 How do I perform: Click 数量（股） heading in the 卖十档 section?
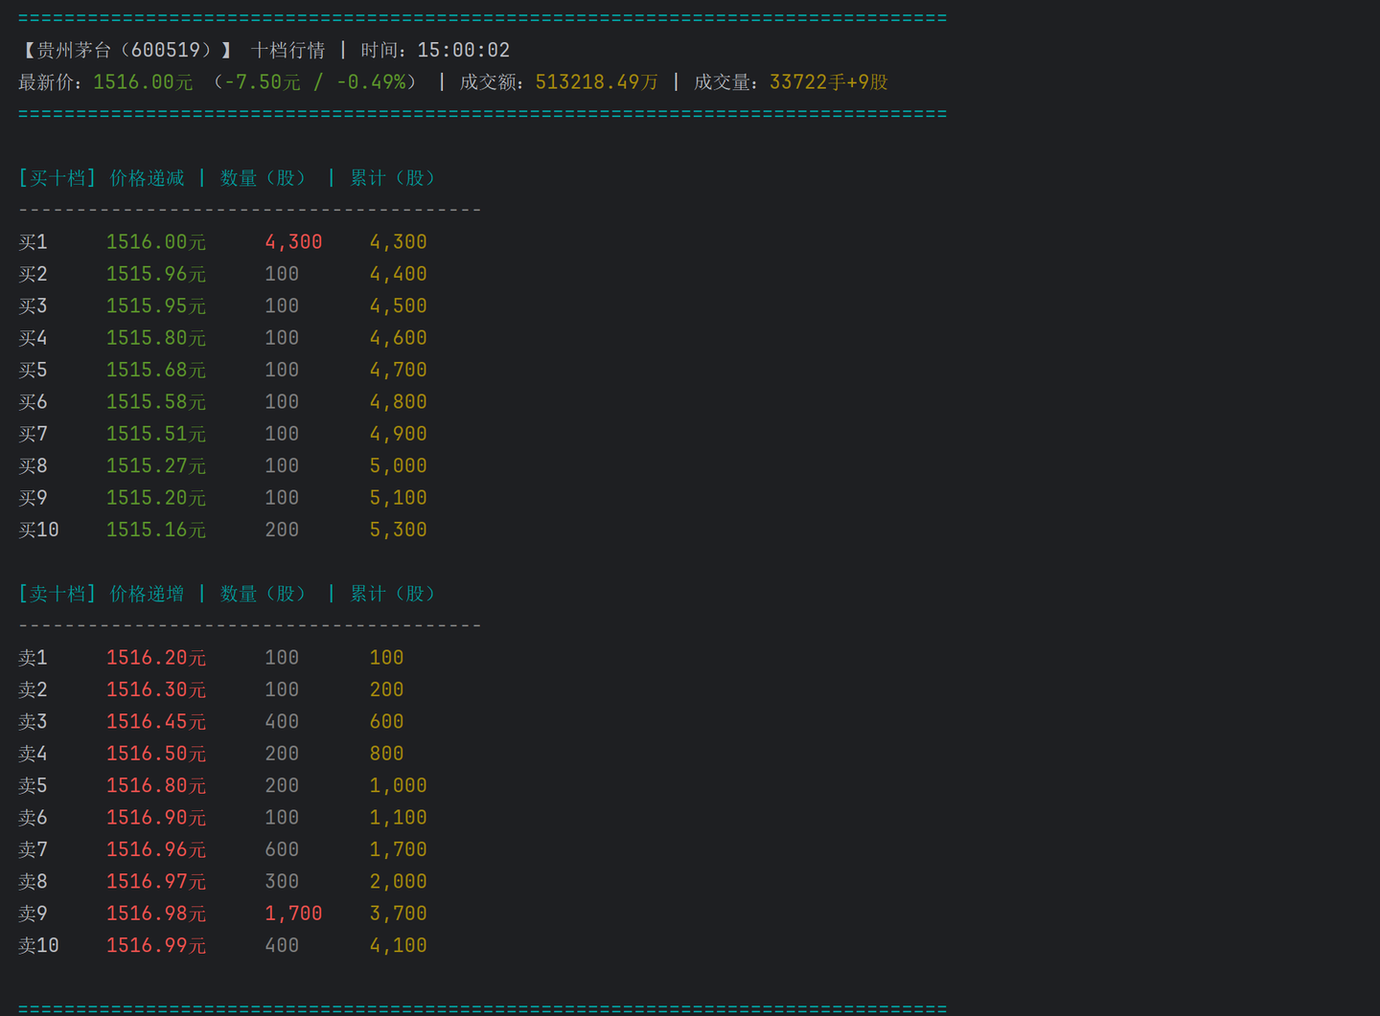[263, 594]
